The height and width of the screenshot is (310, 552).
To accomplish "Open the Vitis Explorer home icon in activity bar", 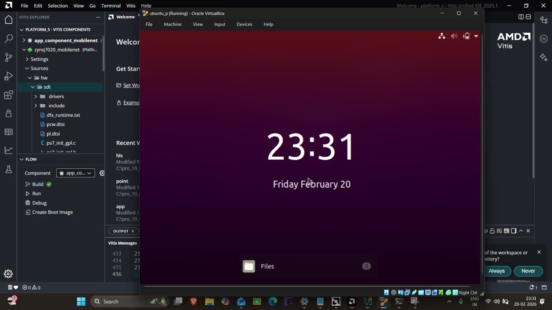I will point(8,20).
